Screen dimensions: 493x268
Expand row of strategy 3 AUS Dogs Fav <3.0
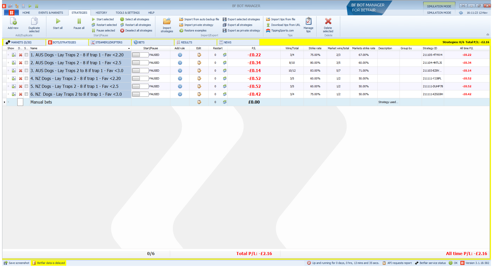[x=8, y=71]
